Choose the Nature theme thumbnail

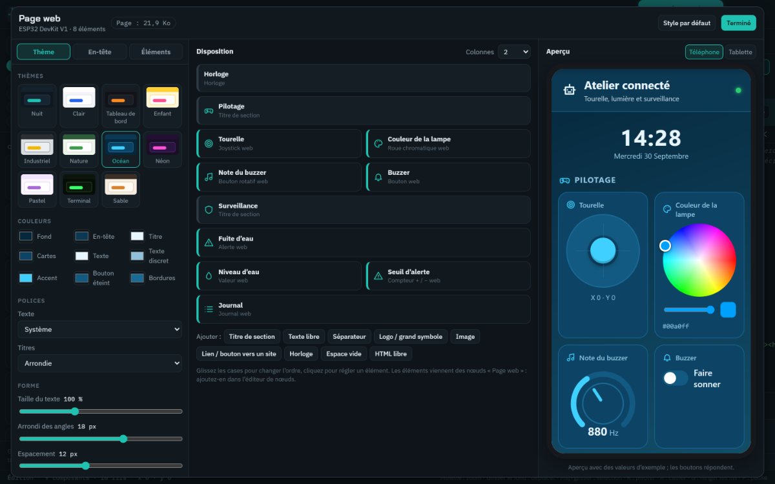[79, 149]
